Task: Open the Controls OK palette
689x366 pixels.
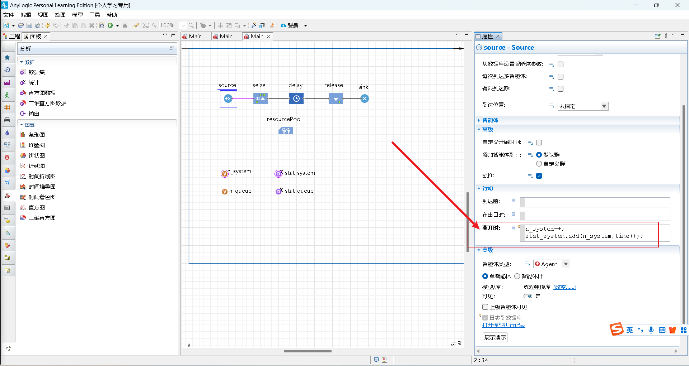Action: point(7,208)
